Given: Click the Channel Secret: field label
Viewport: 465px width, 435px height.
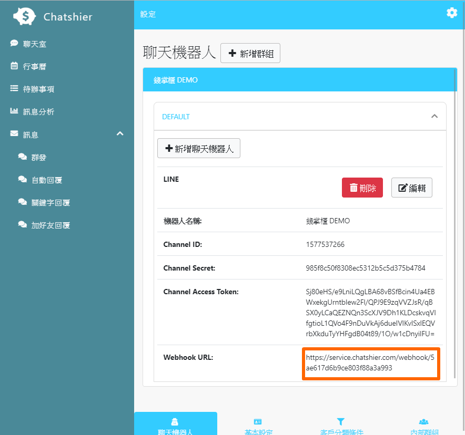Looking at the screenshot, I should pyautogui.click(x=189, y=268).
